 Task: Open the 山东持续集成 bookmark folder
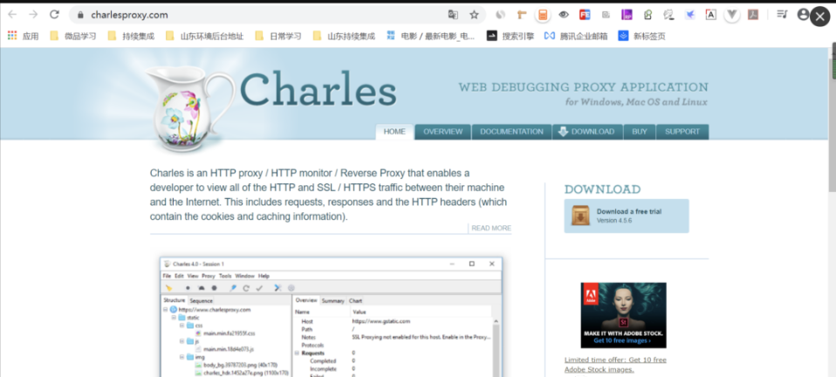pyautogui.click(x=344, y=37)
